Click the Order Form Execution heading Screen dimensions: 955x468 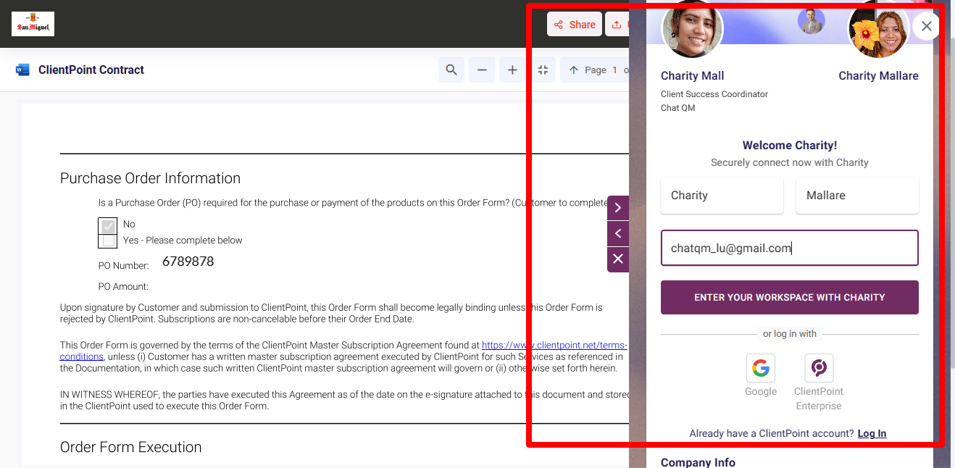click(130, 447)
